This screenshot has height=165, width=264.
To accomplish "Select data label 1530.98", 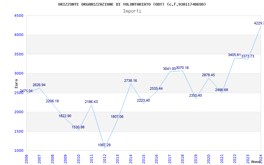I will point(78,127).
